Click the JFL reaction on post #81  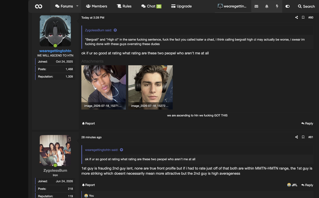[292, 185]
